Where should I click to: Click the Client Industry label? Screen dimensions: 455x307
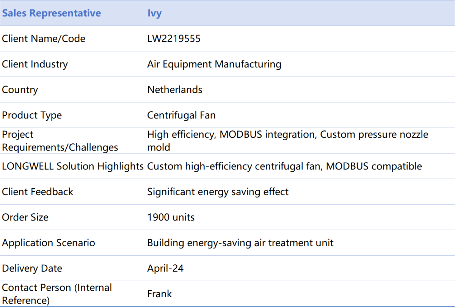pos(35,64)
